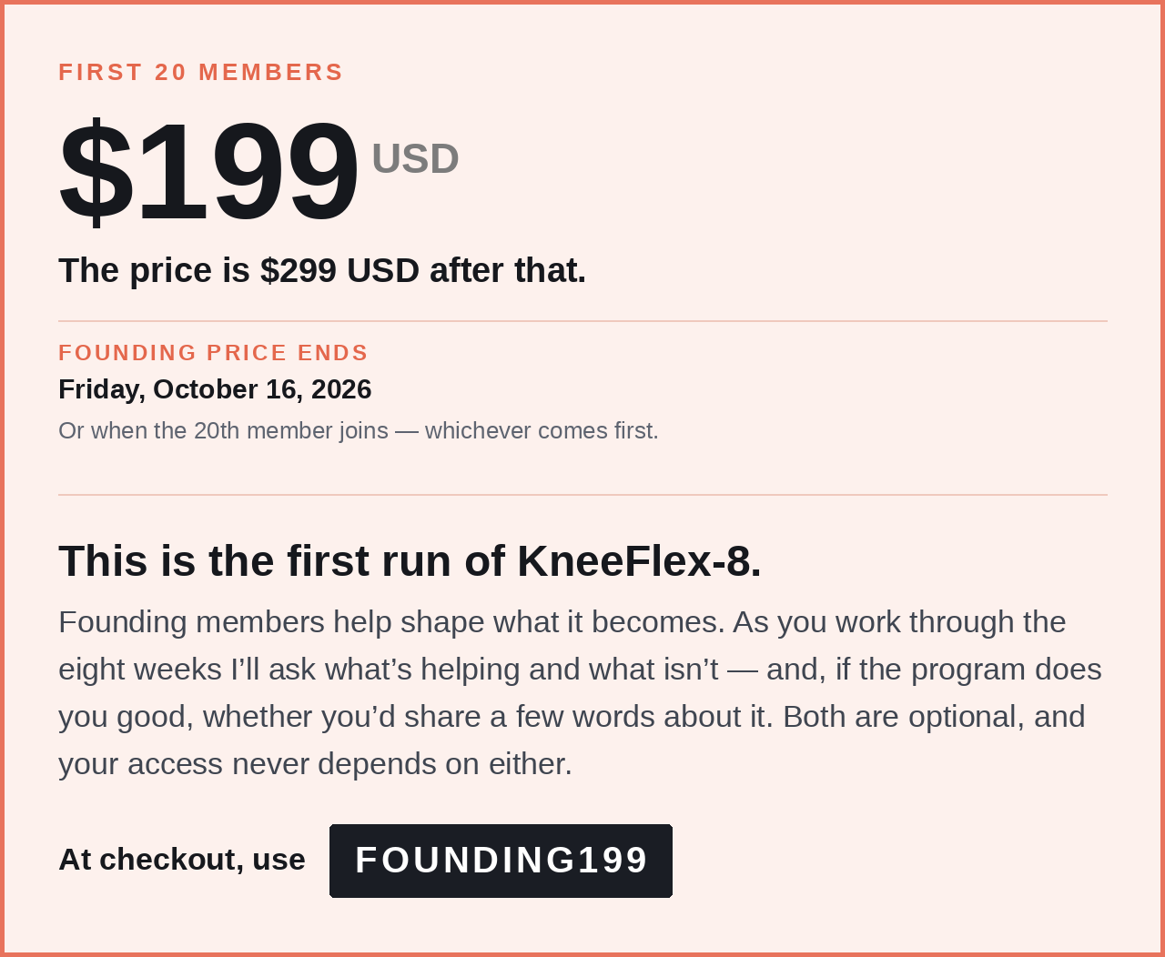Click the divider line above the KneeFlex heading
The image size is (1165, 957).
tap(582, 495)
